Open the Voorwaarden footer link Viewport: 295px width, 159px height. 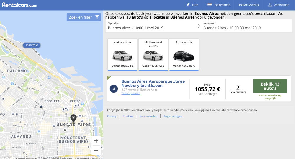[x=148, y=116]
